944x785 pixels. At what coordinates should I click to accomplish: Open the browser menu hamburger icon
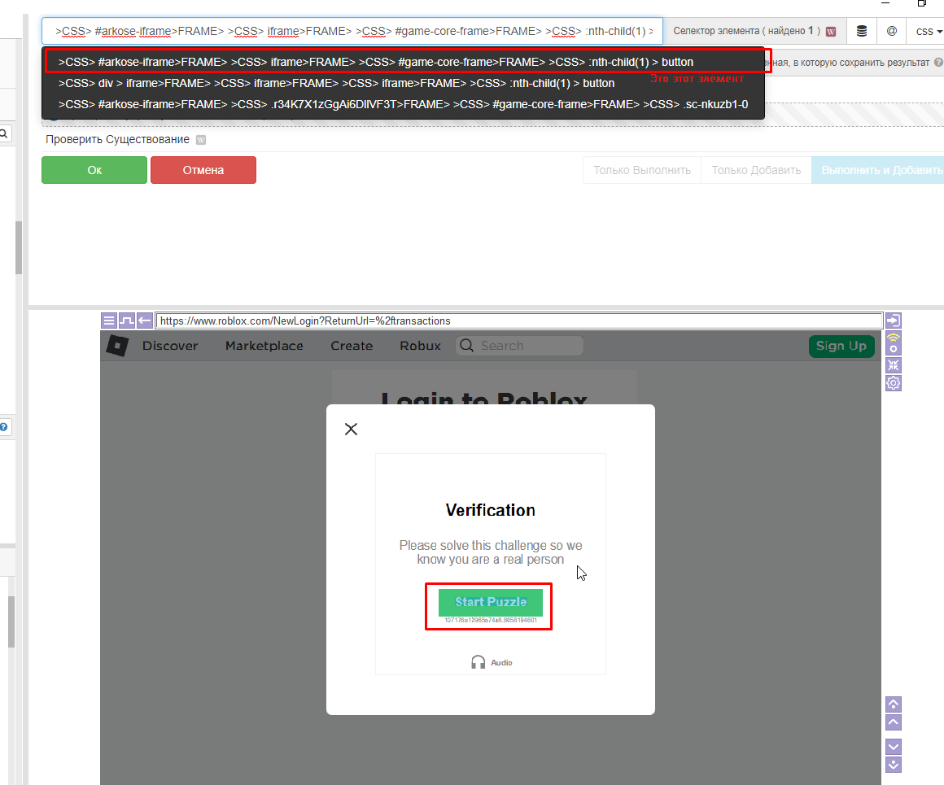coord(109,321)
